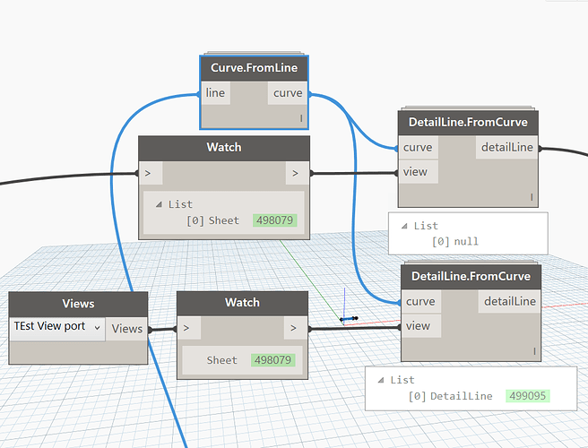Collapse the DetailLine result List preview
This screenshot has width=588, height=448.
381,380
